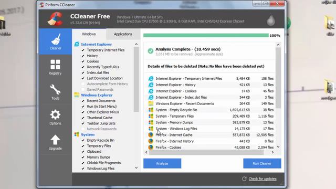Click down arrow of results scrollbar
The image size is (336, 189).
click(x=278, y=147)
